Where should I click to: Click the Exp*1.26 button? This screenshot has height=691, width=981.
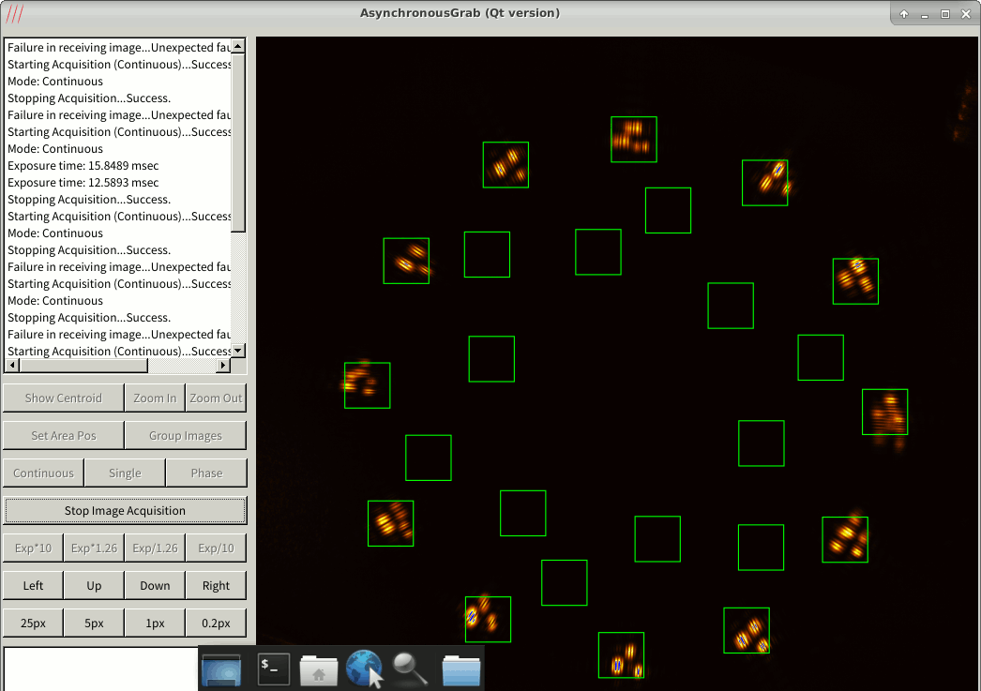[94, 548]
